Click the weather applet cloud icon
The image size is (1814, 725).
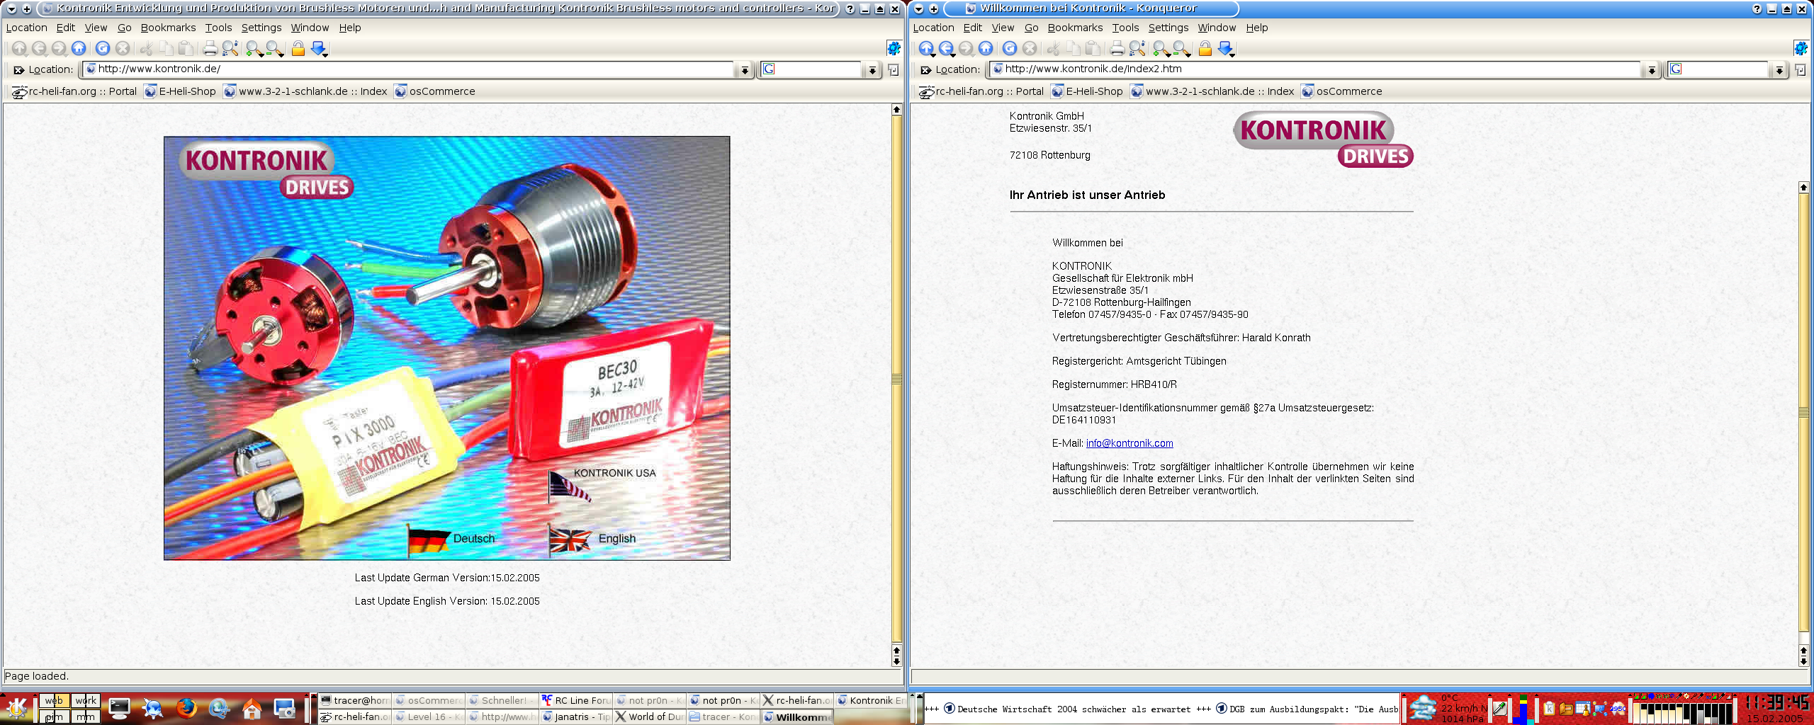point(1421,709)
